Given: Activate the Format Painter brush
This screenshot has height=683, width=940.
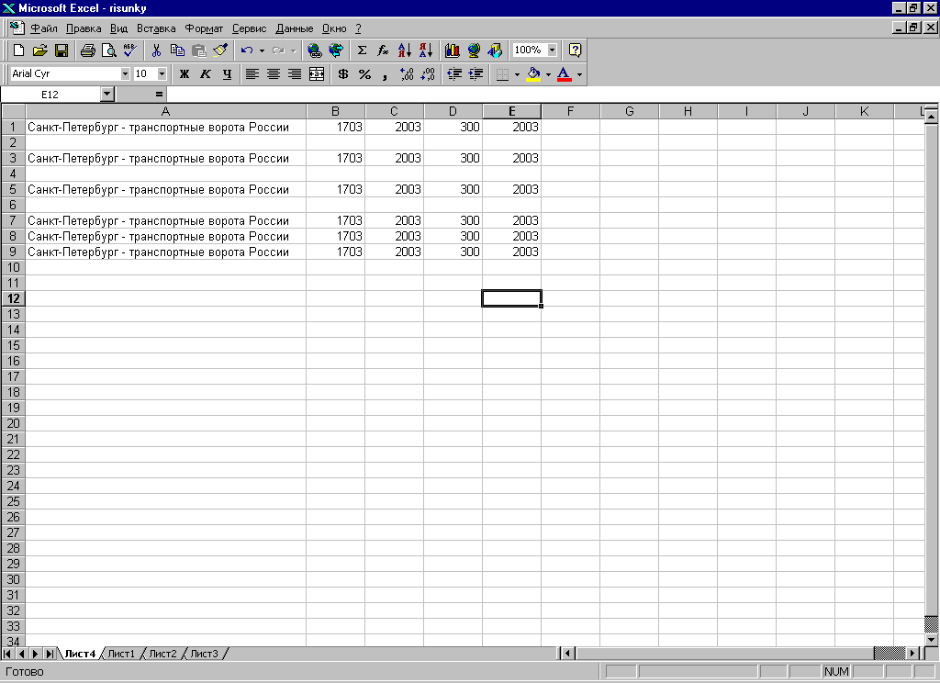Looking at the screenshot, I should point(220,50).
